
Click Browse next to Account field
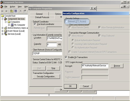pyautogui.click(x=117, y=66)
